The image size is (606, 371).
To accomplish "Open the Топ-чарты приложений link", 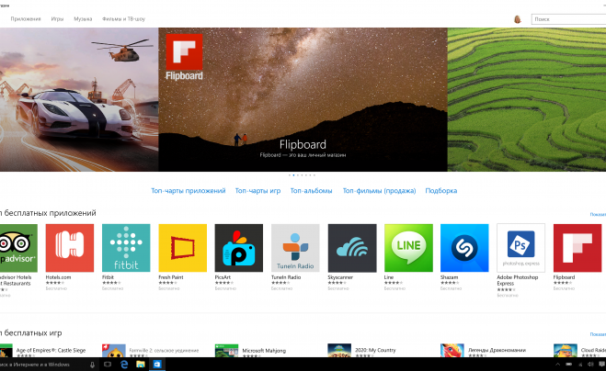I will (188, 191).
